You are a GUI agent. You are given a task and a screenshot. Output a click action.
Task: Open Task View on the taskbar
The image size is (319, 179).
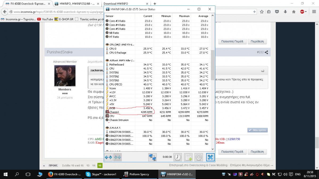coord(28,174)
